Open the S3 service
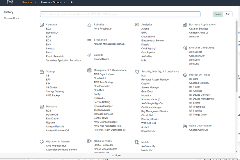The image size is (240, 160). pos(47,76)
